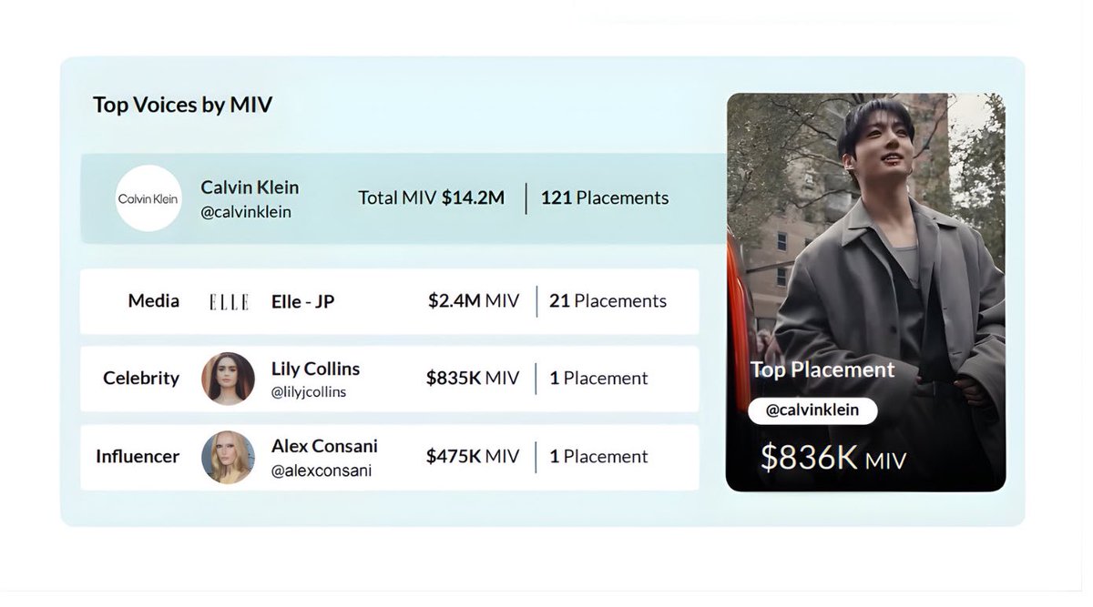
Task: Open the @lilyjcollins handle link
Action: 309,392
